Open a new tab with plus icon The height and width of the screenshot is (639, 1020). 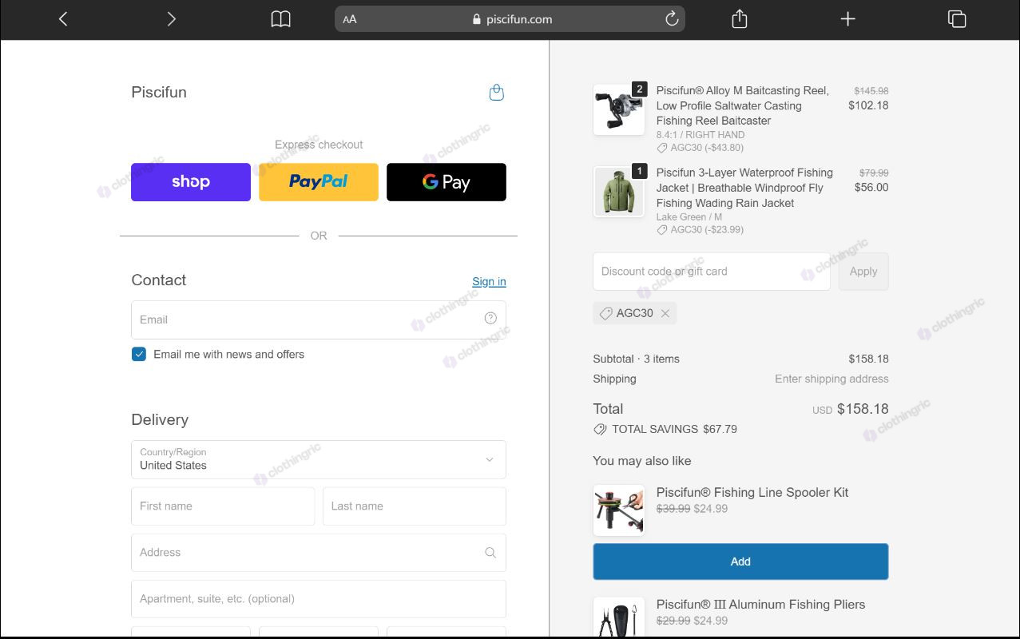(847, 19)
